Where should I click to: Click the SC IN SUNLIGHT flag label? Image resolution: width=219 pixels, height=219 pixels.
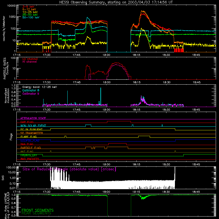[31, 129]
